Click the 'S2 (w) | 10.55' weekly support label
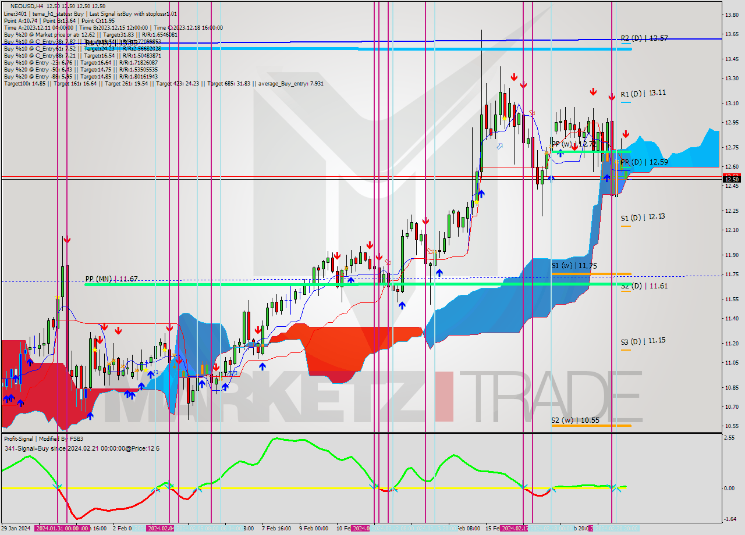Image resolution: width=745 pixels, height=535 pixels. point(574,420)
